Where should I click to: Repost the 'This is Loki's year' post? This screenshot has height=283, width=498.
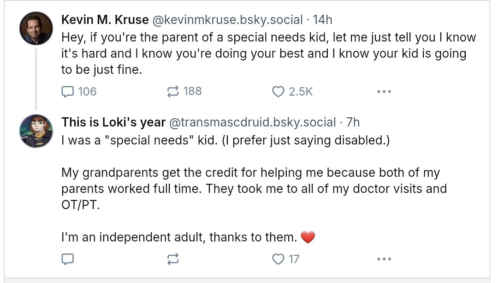[172, 259]
